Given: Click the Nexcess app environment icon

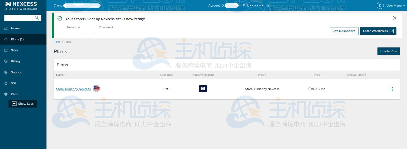Looking at the screenshot, I should [203, 89].
